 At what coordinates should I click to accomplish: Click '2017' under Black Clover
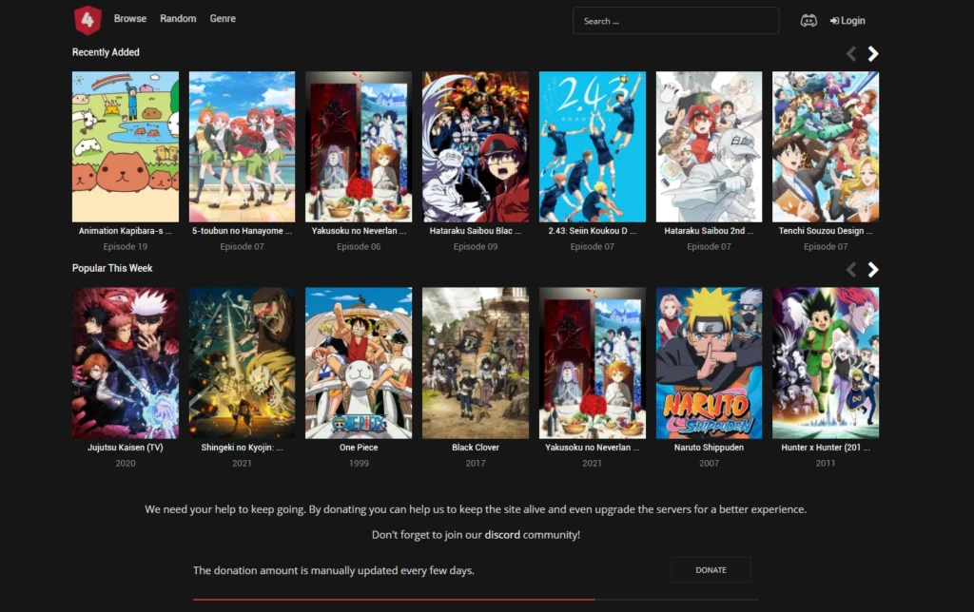pyautogui.click(x=476, y=463)
